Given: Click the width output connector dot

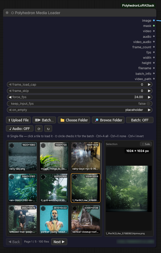Looking at the screenshot, I should click(154, 57).
